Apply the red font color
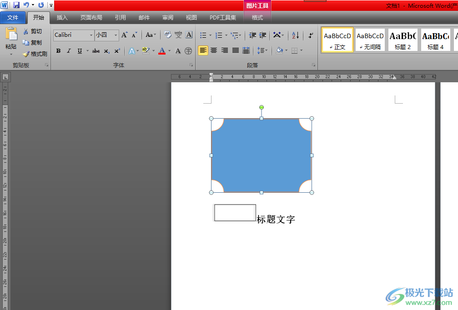This screenshot has height=310, width=458. [x=162, y=51]
